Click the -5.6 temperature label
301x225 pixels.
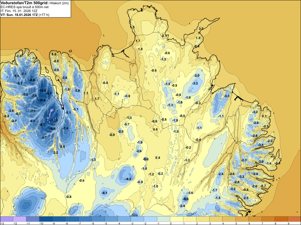coord(25,94)
